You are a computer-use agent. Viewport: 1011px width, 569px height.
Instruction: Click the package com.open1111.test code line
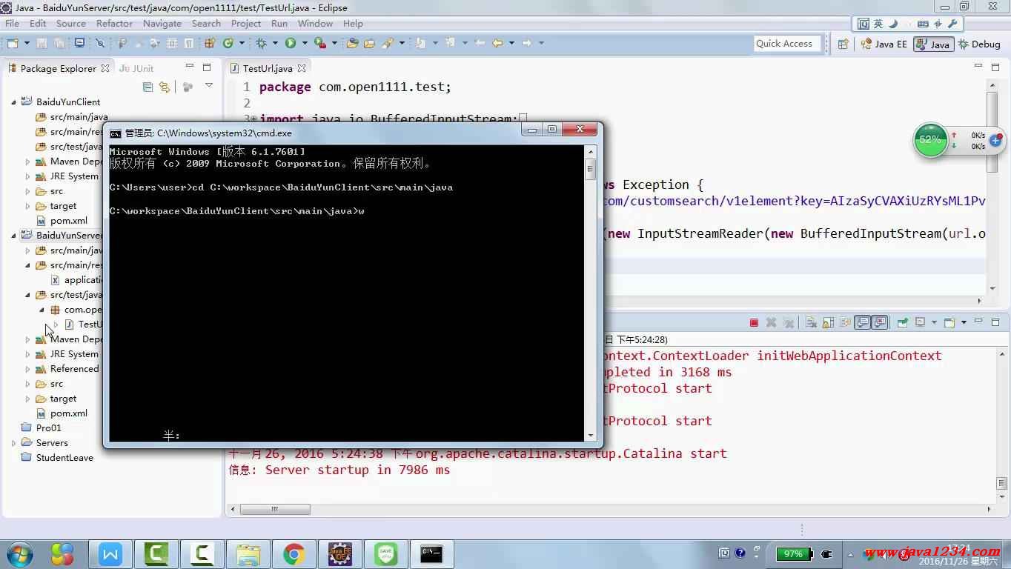pyautogui.click(x=355, y=87)
